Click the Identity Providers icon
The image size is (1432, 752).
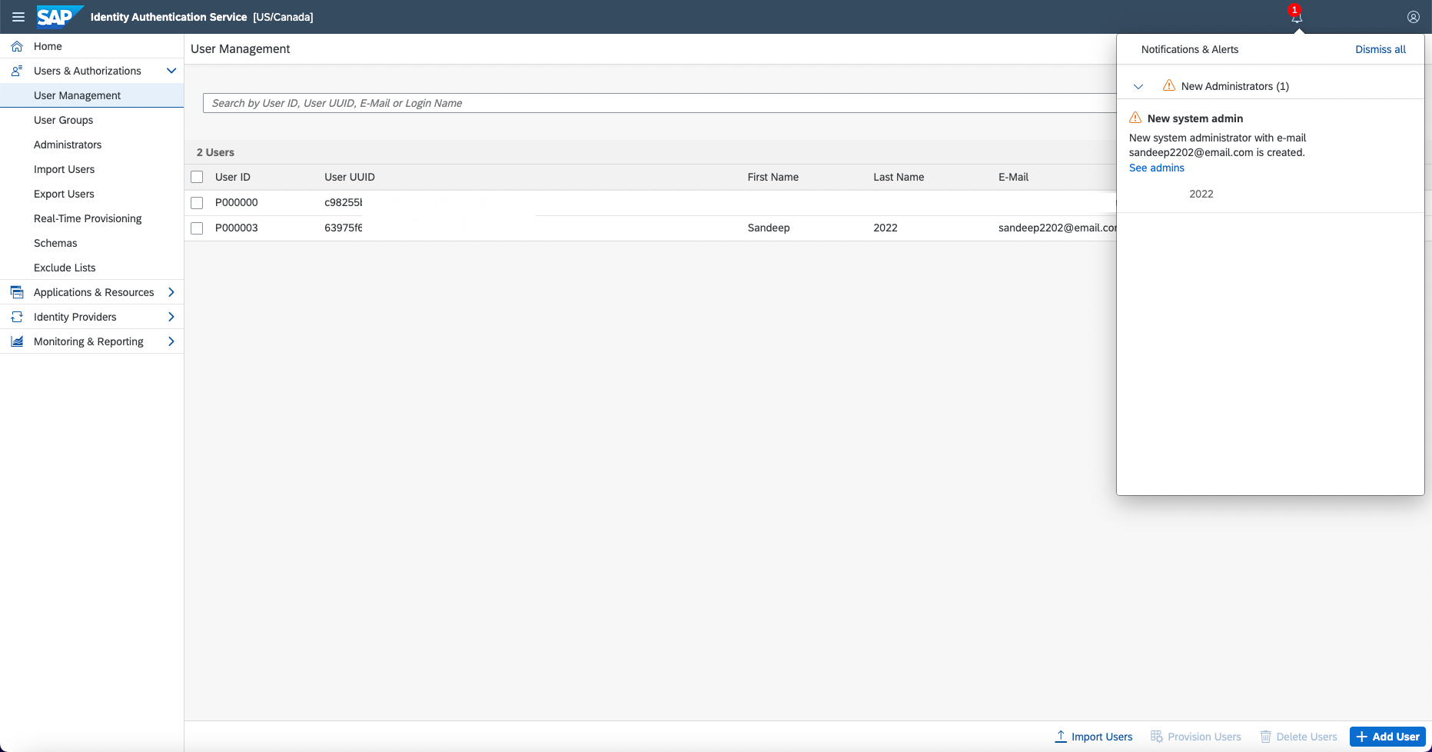(x=17, y=317)
